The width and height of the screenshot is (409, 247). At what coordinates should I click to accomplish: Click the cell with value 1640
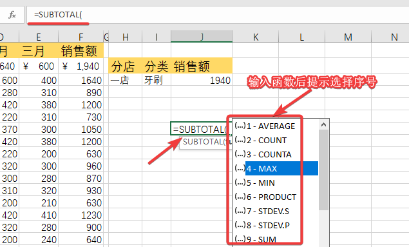pos(81,80)
